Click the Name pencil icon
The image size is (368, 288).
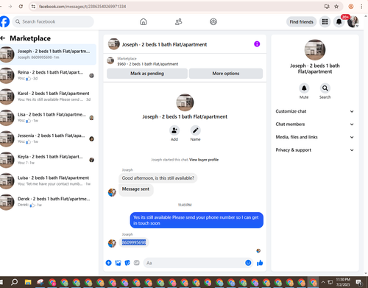tap(195, 130)
